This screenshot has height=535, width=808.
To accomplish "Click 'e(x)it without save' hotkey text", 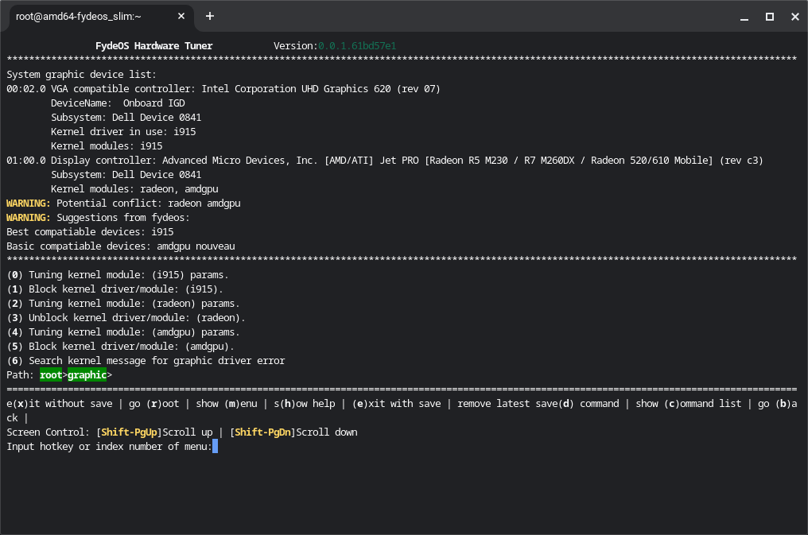I will pos(60,404).
